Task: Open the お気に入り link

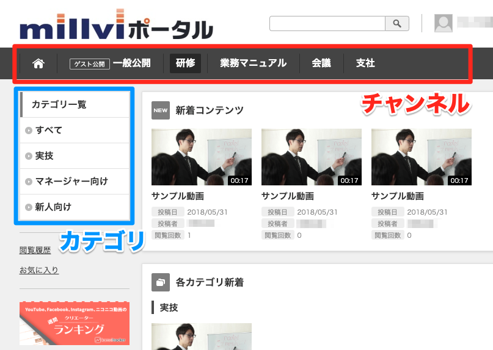Action: (x=39, y=270)
